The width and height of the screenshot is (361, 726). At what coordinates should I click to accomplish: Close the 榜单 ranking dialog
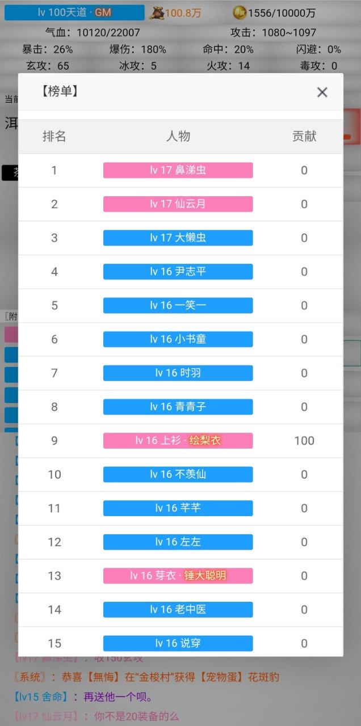pos(322,92)
